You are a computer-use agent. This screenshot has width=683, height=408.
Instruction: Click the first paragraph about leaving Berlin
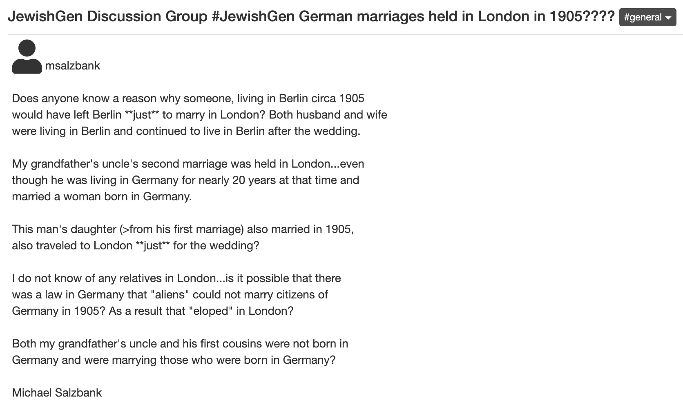[199, 114]
